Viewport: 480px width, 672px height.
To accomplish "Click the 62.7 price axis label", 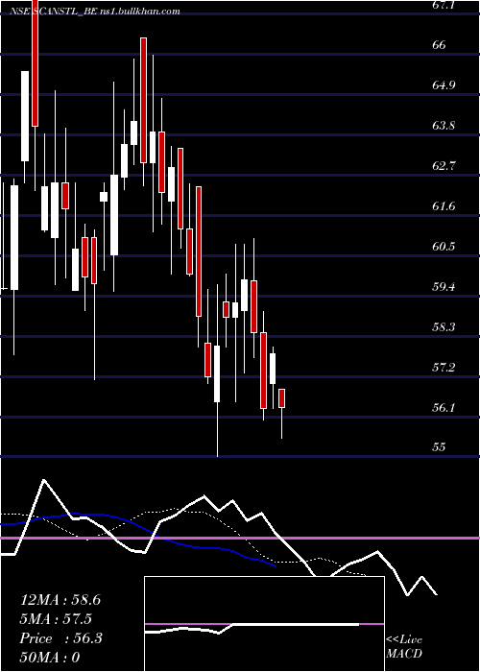I will tap(444, 166).
